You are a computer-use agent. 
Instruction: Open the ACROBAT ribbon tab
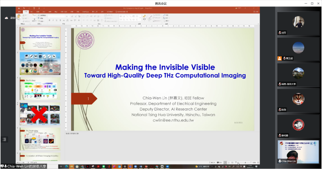click(110, 12)
